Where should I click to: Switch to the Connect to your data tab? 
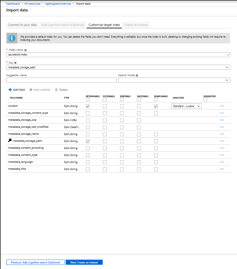pos(22,25)
